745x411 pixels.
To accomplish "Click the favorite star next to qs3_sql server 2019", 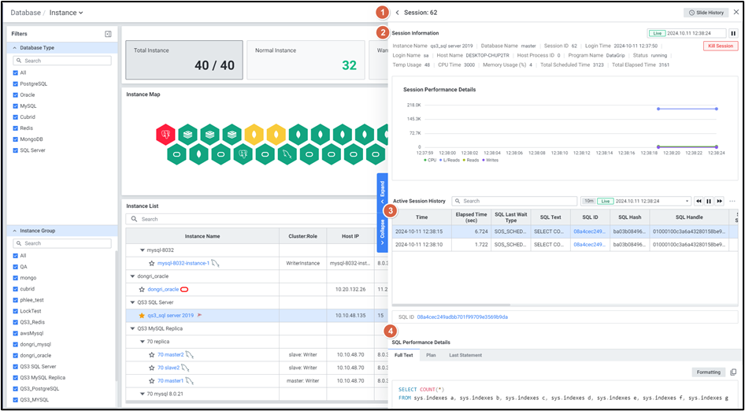I will click(142, 315).
